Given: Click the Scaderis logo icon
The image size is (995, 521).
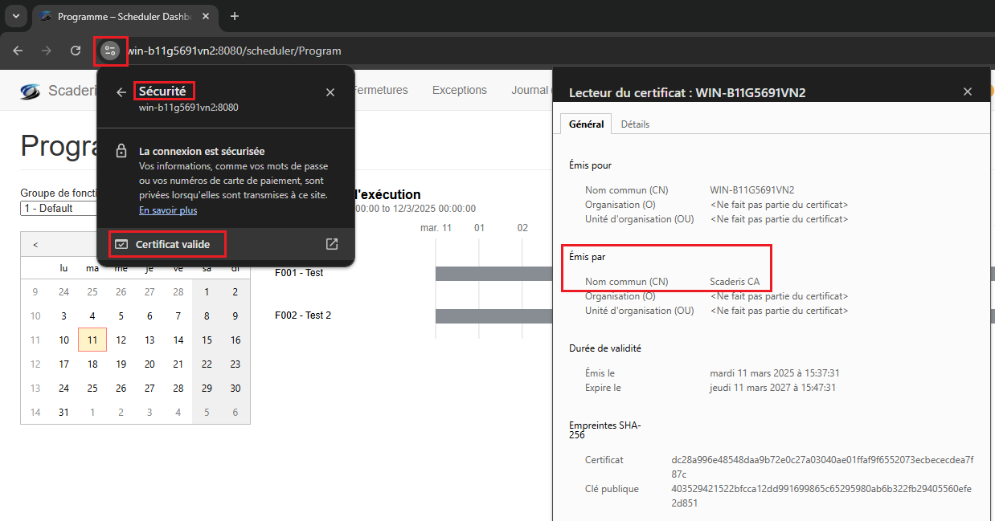Looking at the screenshot, I should click(31, 91).
